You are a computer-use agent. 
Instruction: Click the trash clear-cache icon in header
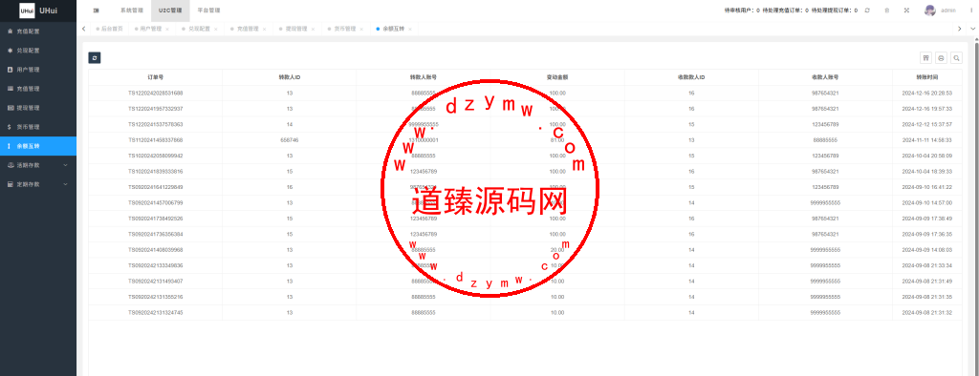pos(887,10)
